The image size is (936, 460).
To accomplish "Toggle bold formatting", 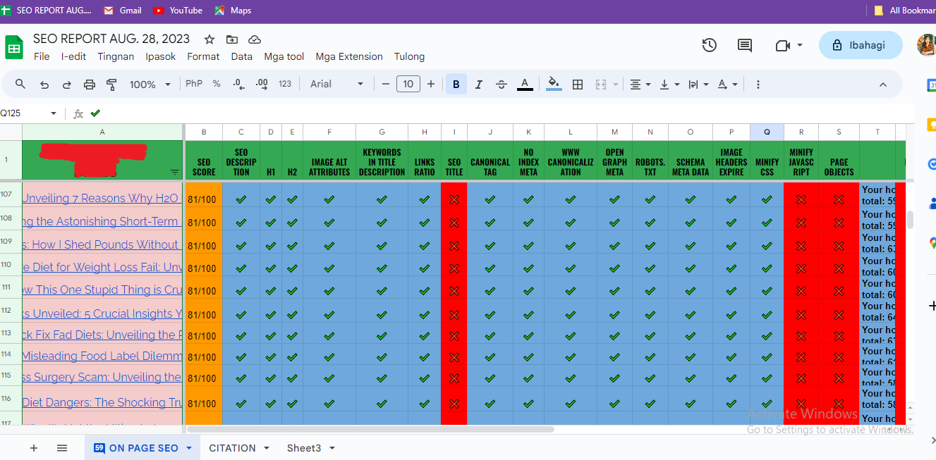I will click(x=456, y=85).
